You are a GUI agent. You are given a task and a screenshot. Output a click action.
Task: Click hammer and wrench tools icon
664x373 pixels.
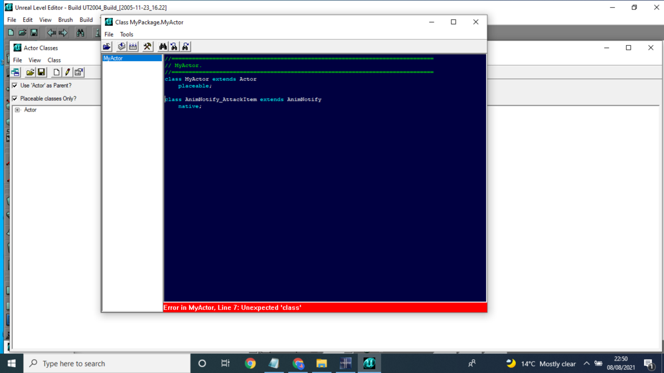147,46
